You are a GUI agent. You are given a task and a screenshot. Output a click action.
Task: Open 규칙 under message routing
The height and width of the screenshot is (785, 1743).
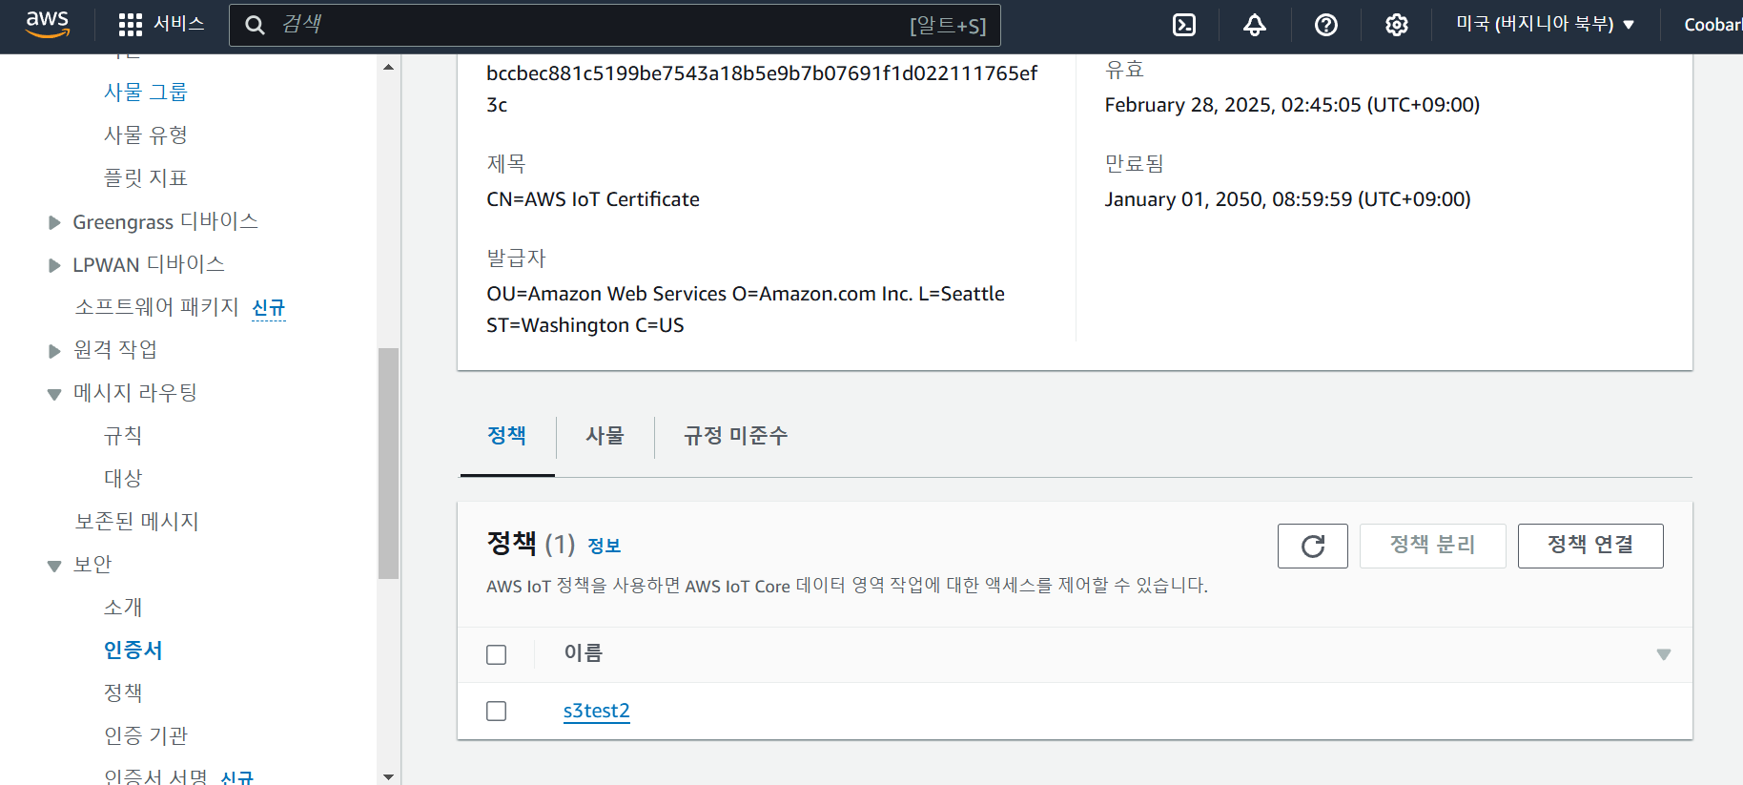click(x=123, y=436)
